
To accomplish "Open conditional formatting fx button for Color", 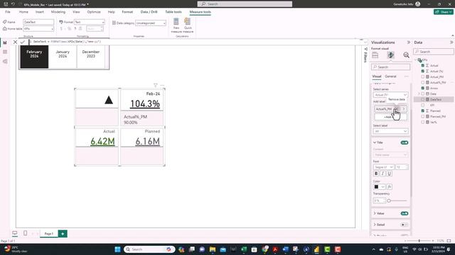I will (x=390, y=187).
